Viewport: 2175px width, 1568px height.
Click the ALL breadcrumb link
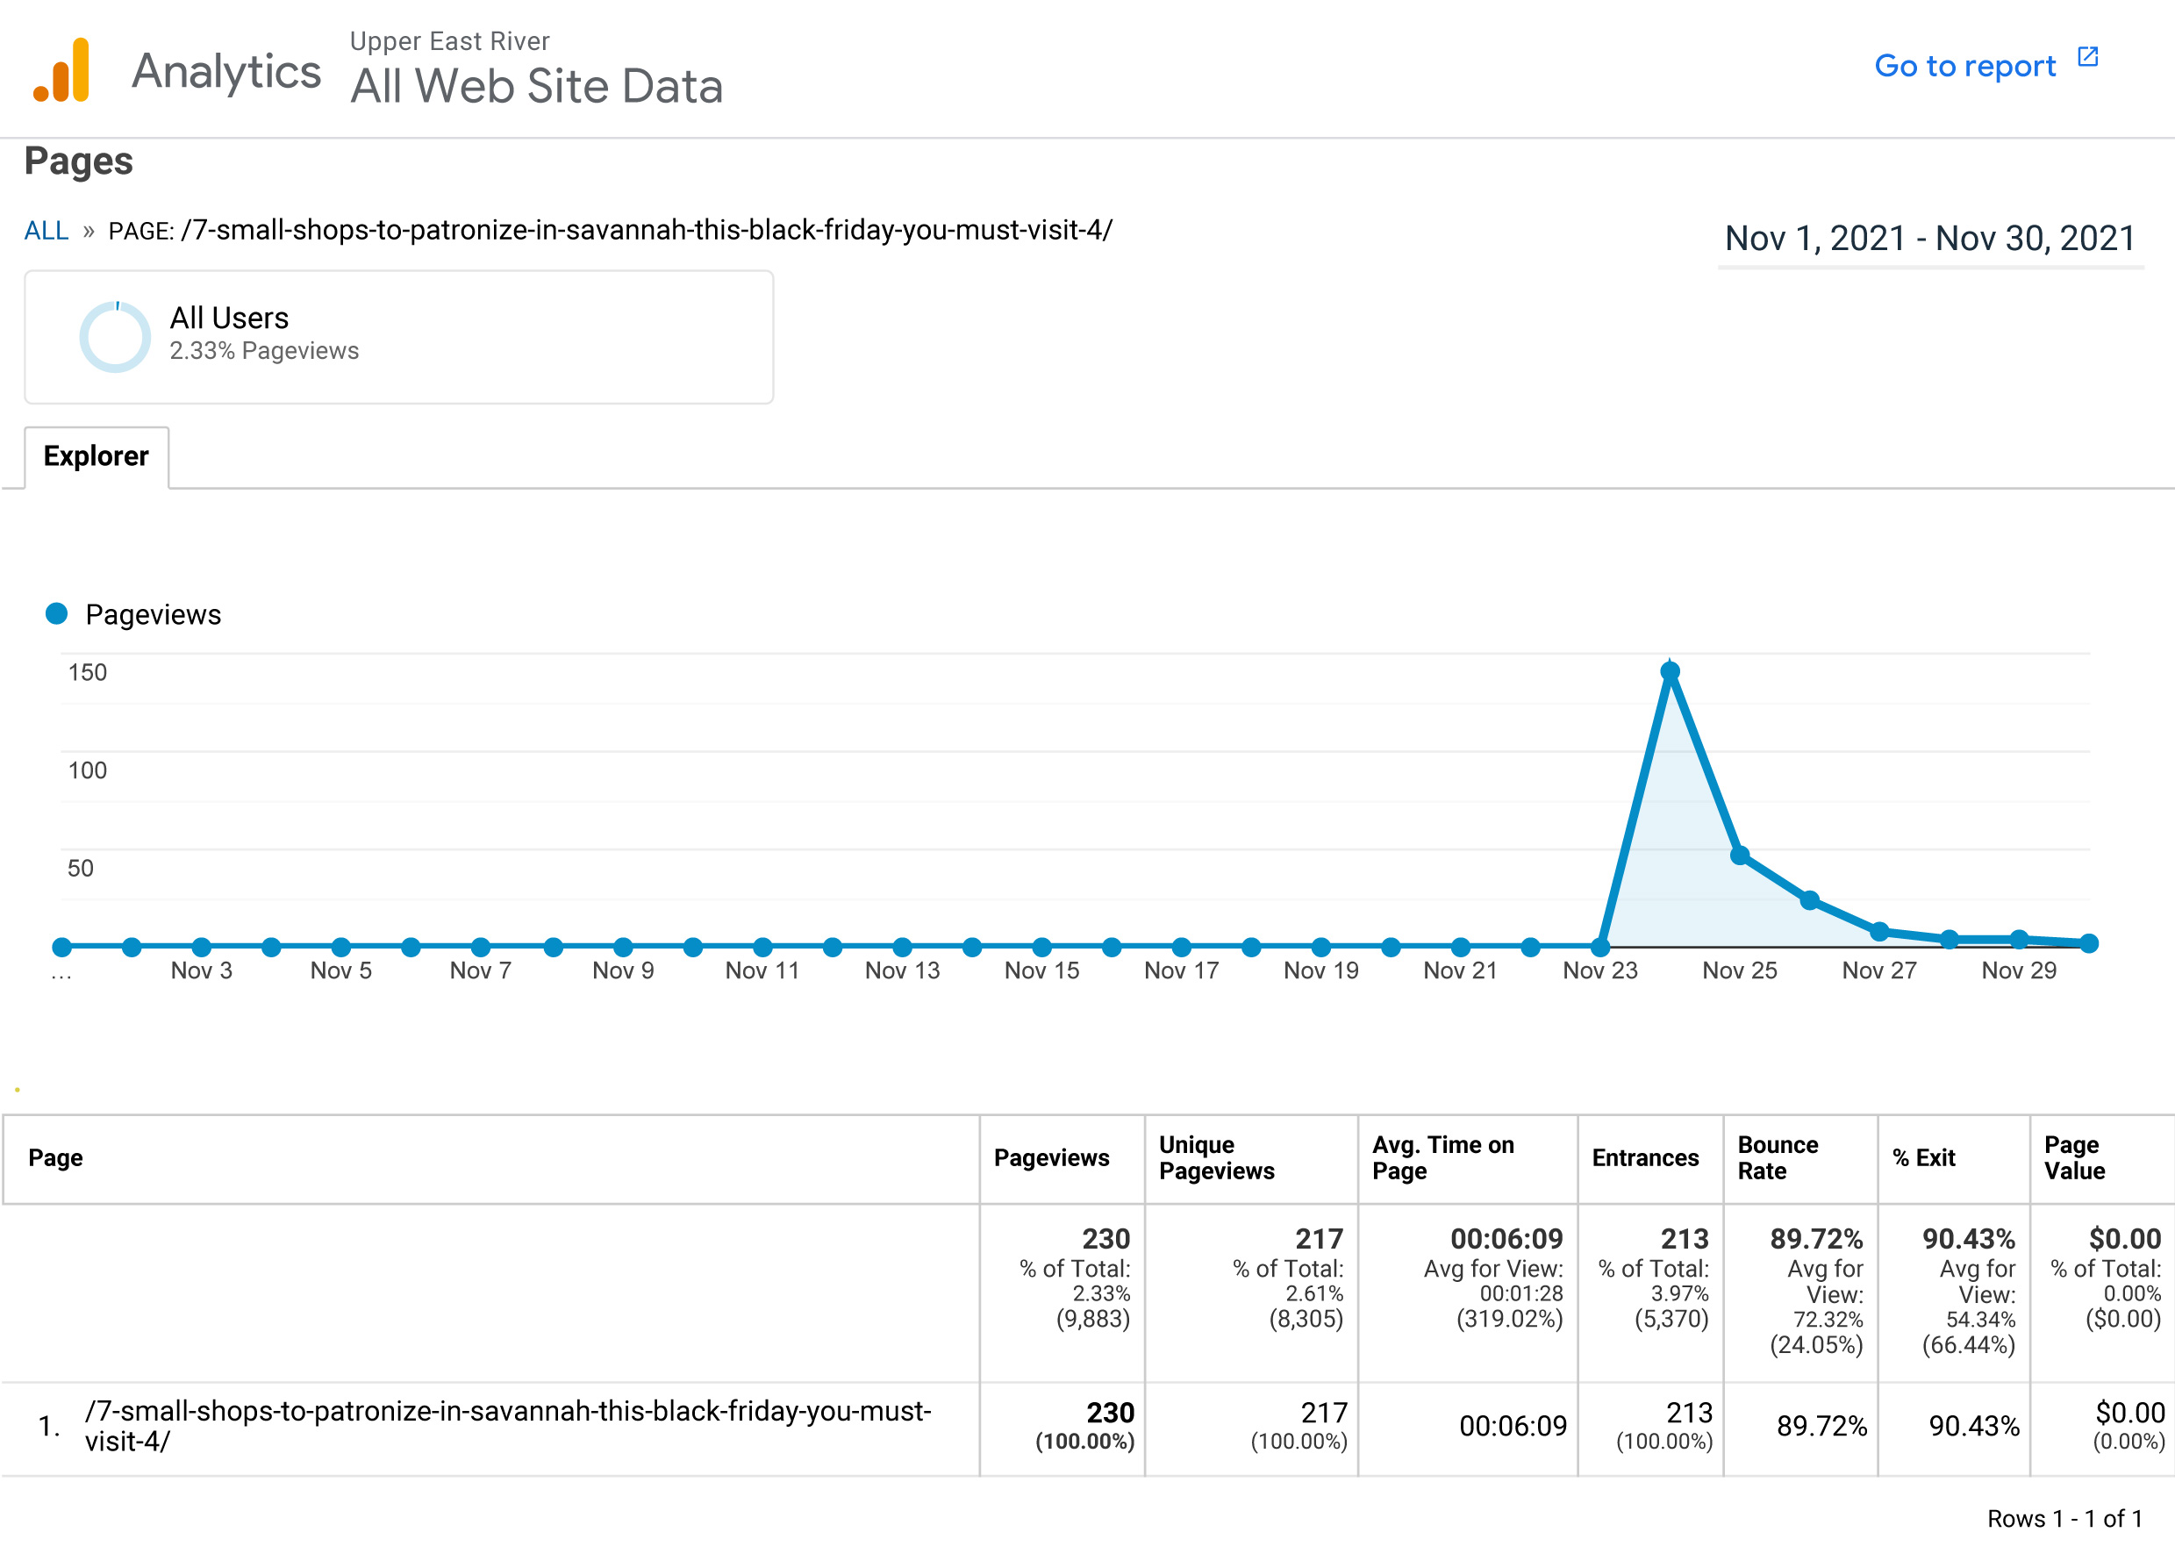pos(46,231)
